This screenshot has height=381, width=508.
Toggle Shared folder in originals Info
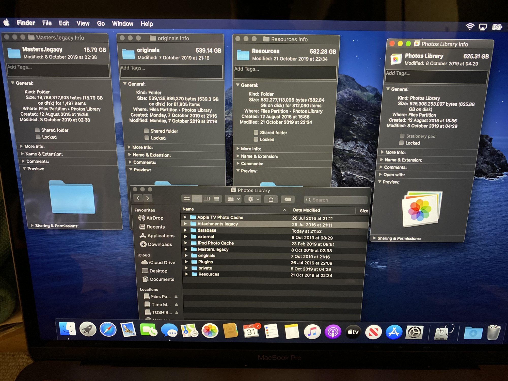click(146, 131)
